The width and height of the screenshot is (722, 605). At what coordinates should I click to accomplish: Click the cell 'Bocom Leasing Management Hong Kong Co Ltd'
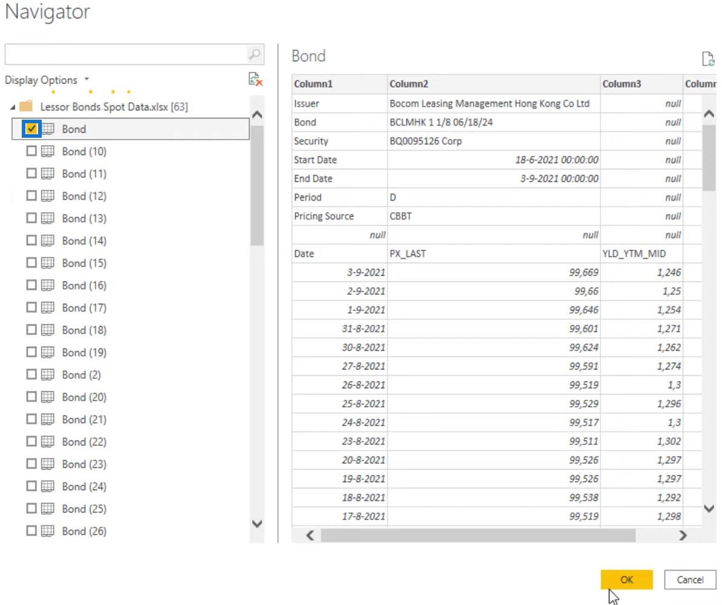pyautogui.click(x=493, y=103)
